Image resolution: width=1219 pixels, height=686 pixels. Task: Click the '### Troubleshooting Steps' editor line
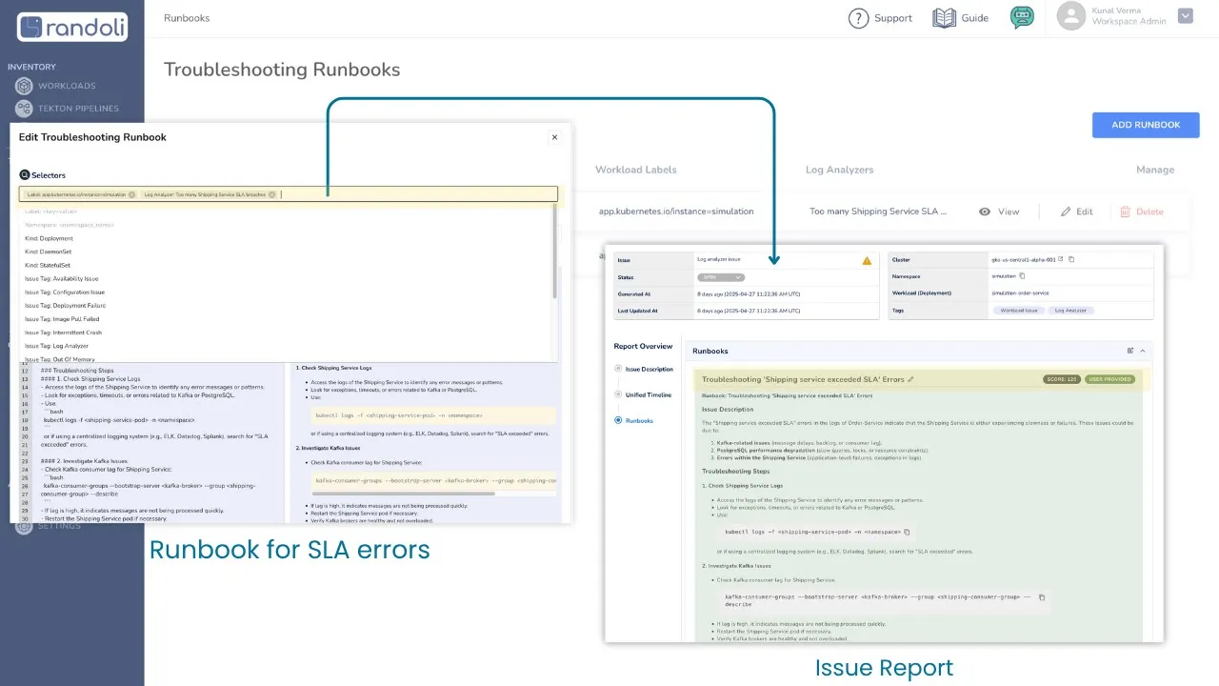coord(77,371)
